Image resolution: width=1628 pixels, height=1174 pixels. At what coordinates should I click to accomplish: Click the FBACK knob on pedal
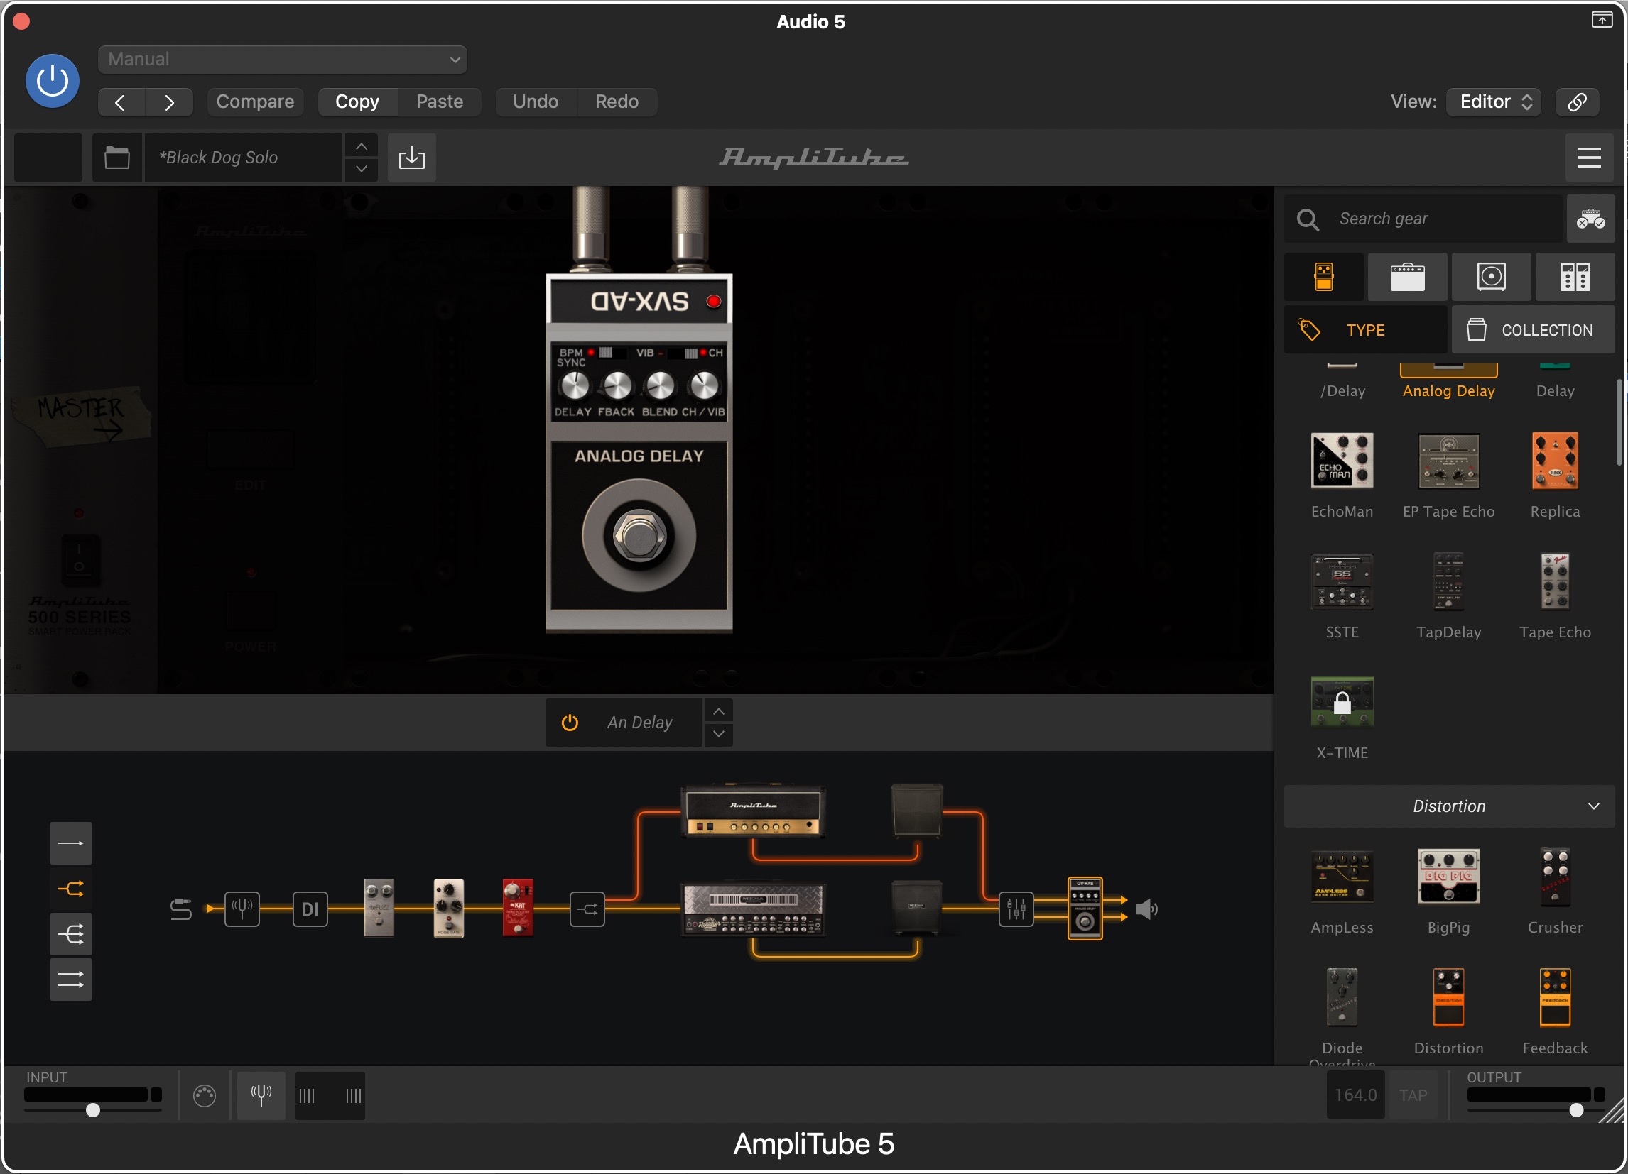(617, 387)
